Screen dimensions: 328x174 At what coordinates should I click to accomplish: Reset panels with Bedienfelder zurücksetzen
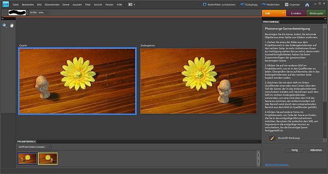click(x=219, y=4)
